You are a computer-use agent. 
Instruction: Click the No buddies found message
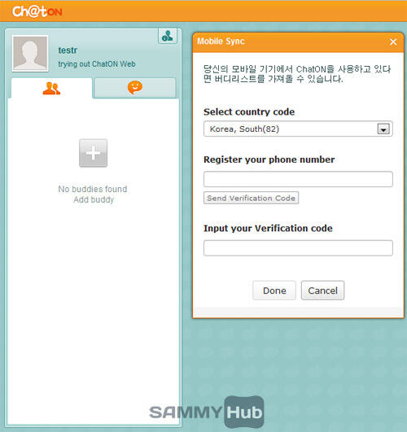click(x=93, y=189)
